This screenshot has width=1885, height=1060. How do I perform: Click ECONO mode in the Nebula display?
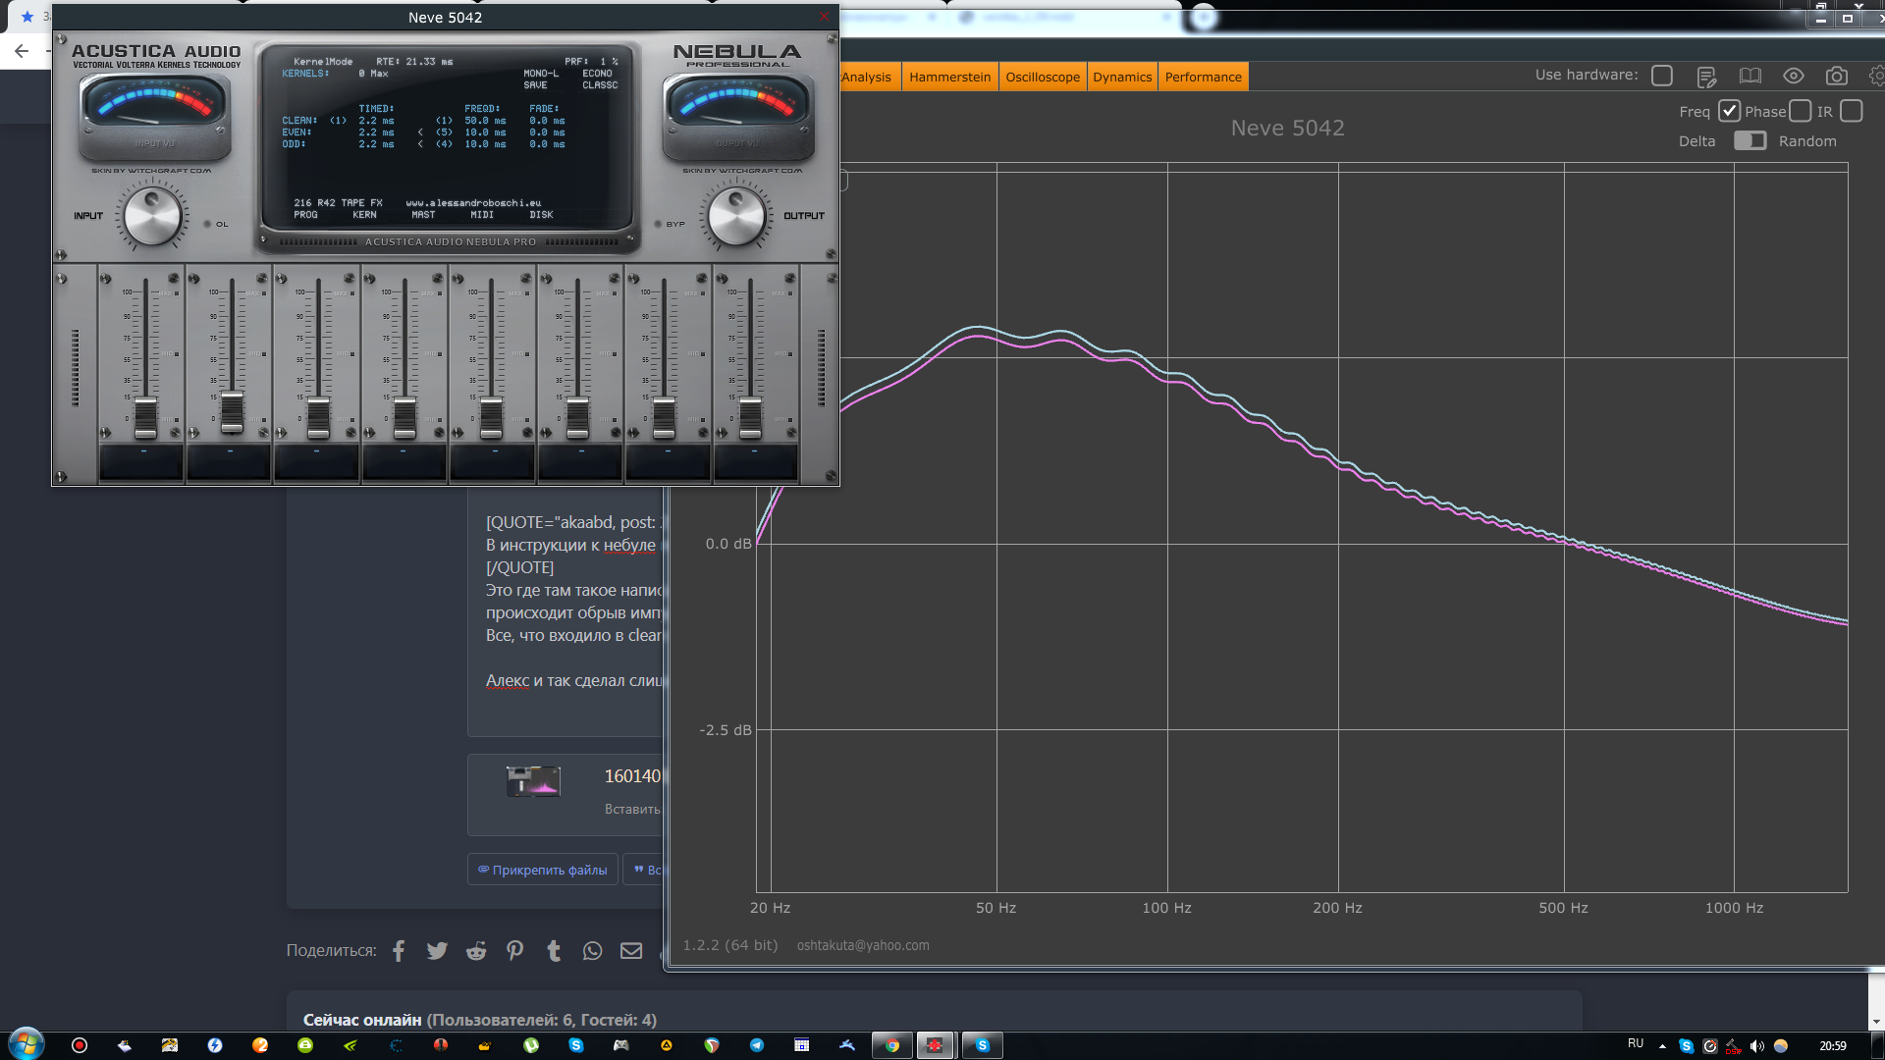coord(597,74)
